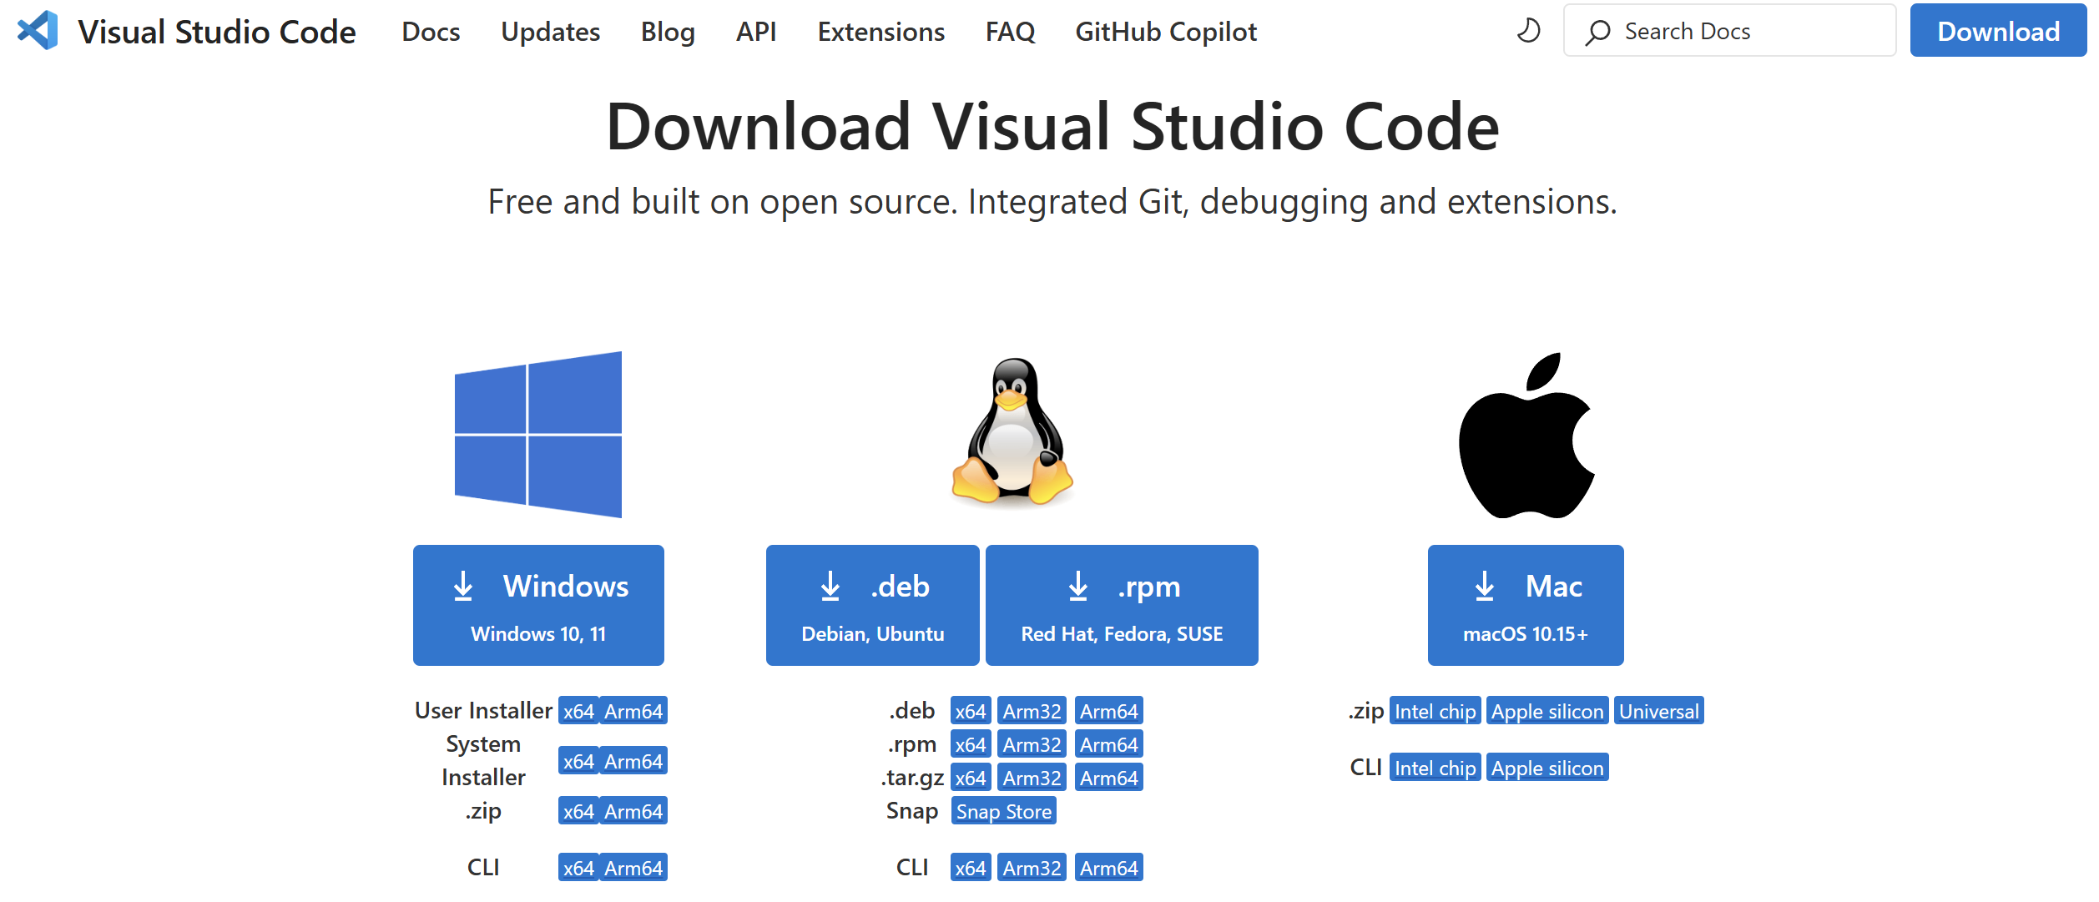Screen dimensions: 2099x902
Task: Open the Snap Store link
Action: point(1003,811)
